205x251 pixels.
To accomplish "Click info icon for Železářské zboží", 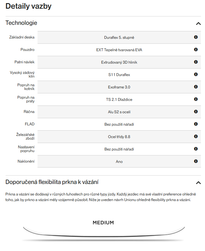I will [x=196, y=137].
